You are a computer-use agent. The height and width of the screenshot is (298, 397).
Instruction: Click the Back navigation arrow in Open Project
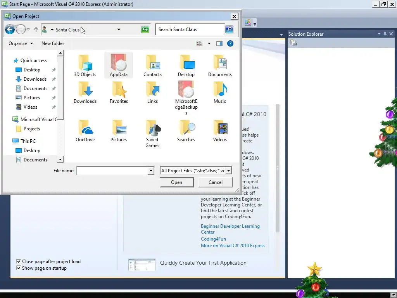click(x=10, y=29)
